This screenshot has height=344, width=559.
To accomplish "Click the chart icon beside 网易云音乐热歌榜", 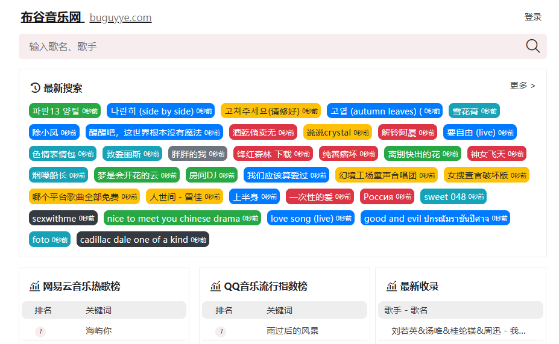I will tap(34, 286).
